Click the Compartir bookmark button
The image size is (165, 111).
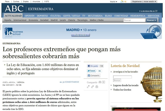(94, 75)
